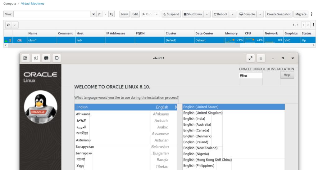Image resolution: width=318 pixels, height=170 pixels.
Task: Open the column options kebab menu
Action: click(x=314, y=25)
